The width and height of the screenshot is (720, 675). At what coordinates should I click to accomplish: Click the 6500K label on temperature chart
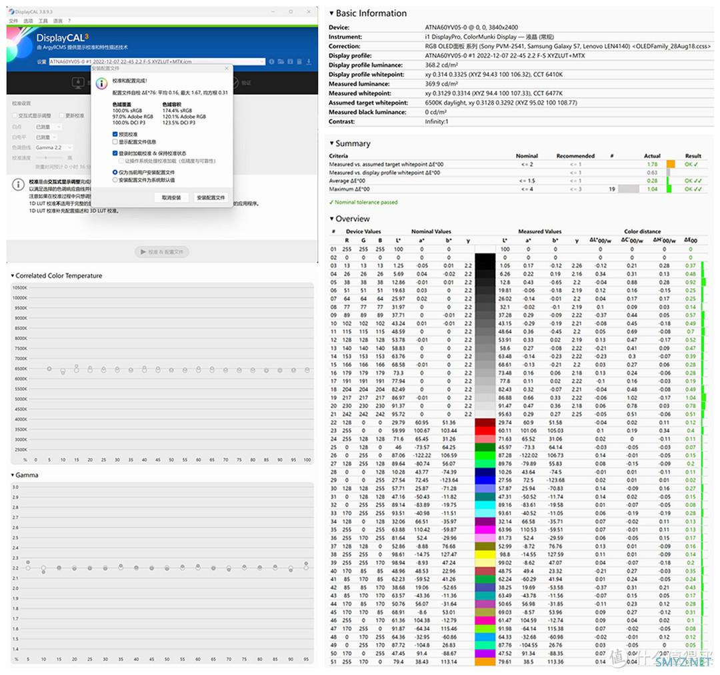pos(21,369)
